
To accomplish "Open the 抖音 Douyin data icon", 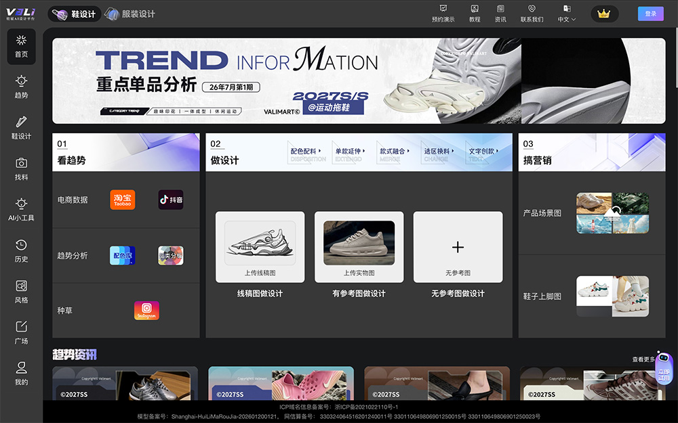I will click(x=171, y=200).
